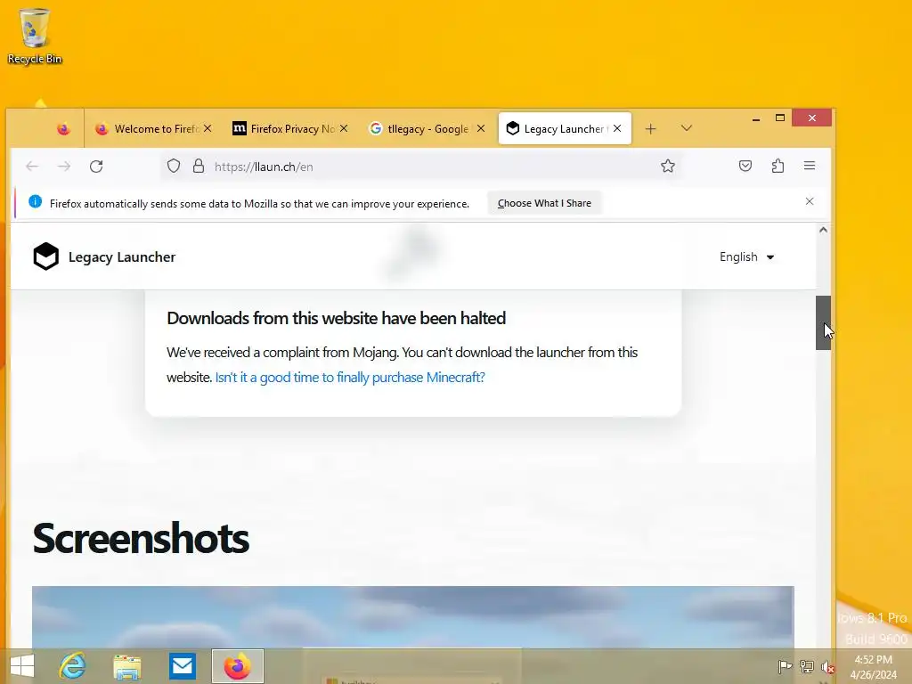Open Recycle Bin desktop icon

click(35, 36)
